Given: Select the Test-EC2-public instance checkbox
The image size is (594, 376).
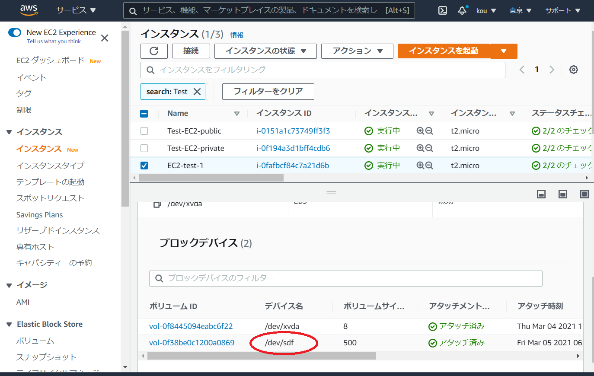Looking at the screenshot, I should click(144, 131).
